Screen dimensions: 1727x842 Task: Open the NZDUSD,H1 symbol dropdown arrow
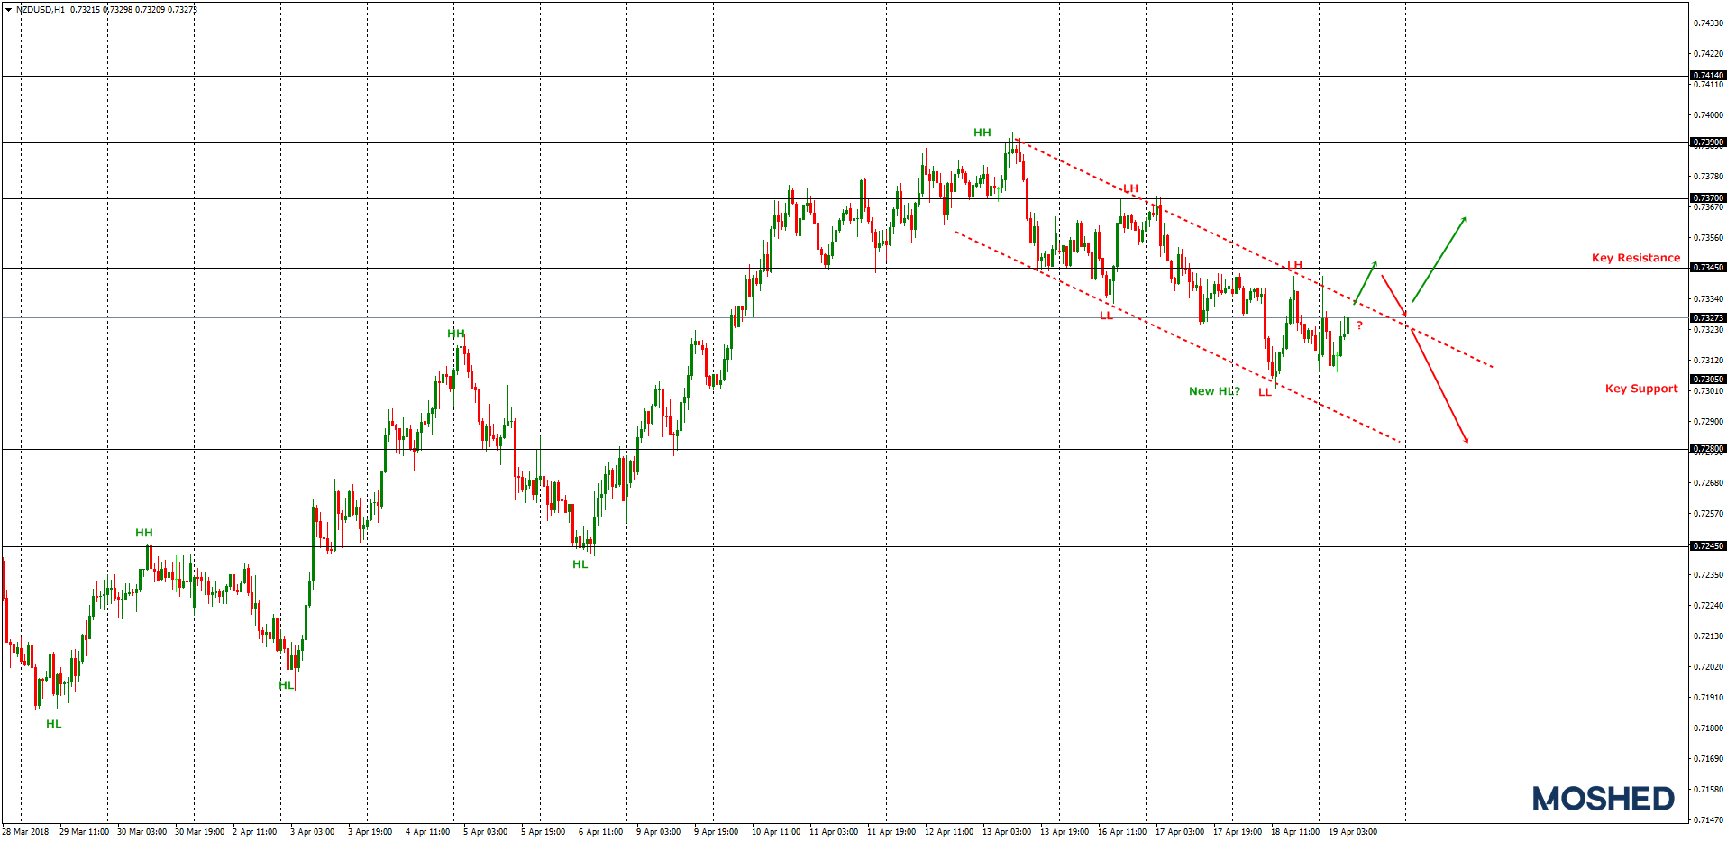point(8,9)
